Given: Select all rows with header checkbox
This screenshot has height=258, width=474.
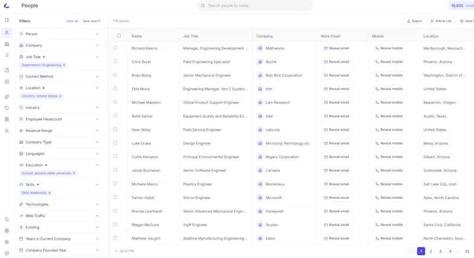Looking at the screenshot, I should (119, 36).
